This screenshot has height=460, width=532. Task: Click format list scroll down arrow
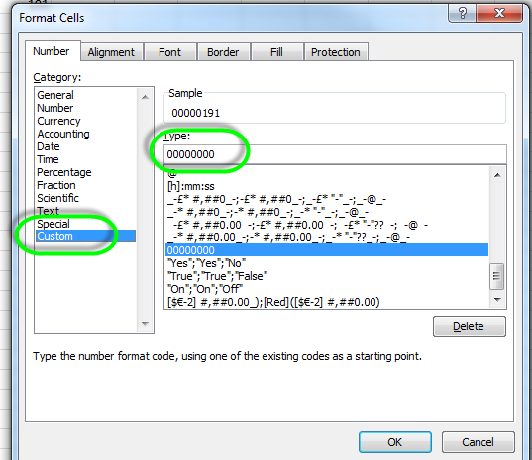click(x=497, y=299)
